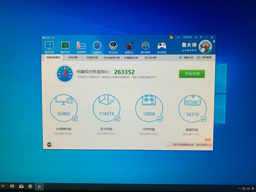Open the title bar dropdown menu arrow
Screen dimensions: 256x192
(x=201, y=37)
